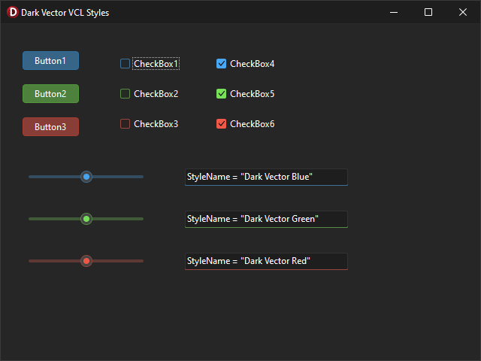The width and height of the screenshot is (481, 361).
Task: Click the red slider thumb
Action: pos(86,261)
